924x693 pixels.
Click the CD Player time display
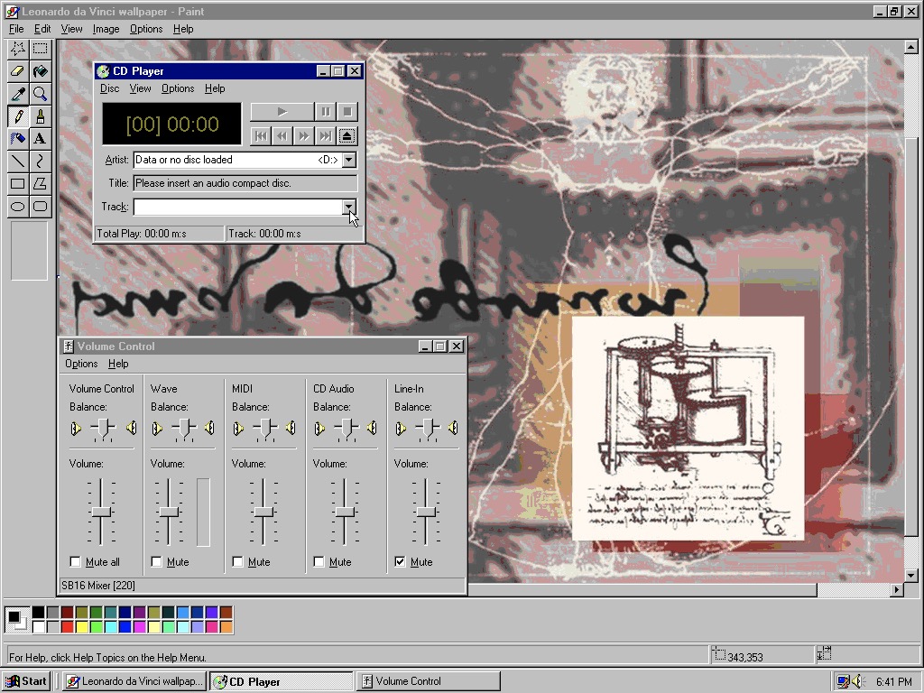[x=172, y=124]
